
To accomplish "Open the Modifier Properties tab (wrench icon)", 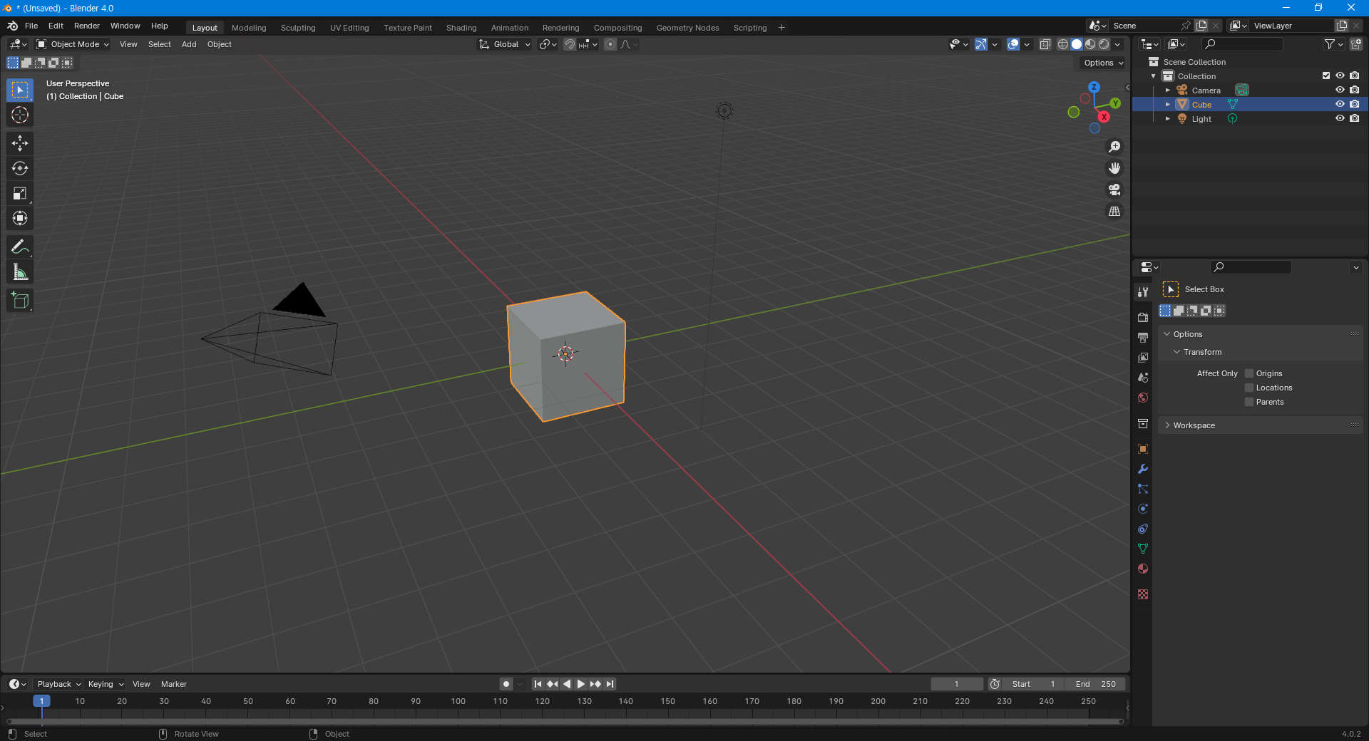I will 1142,469.
